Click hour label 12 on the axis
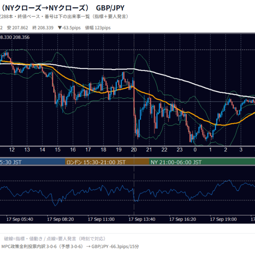The width and height of the screenshot is (255, 255). click(12, 150)
